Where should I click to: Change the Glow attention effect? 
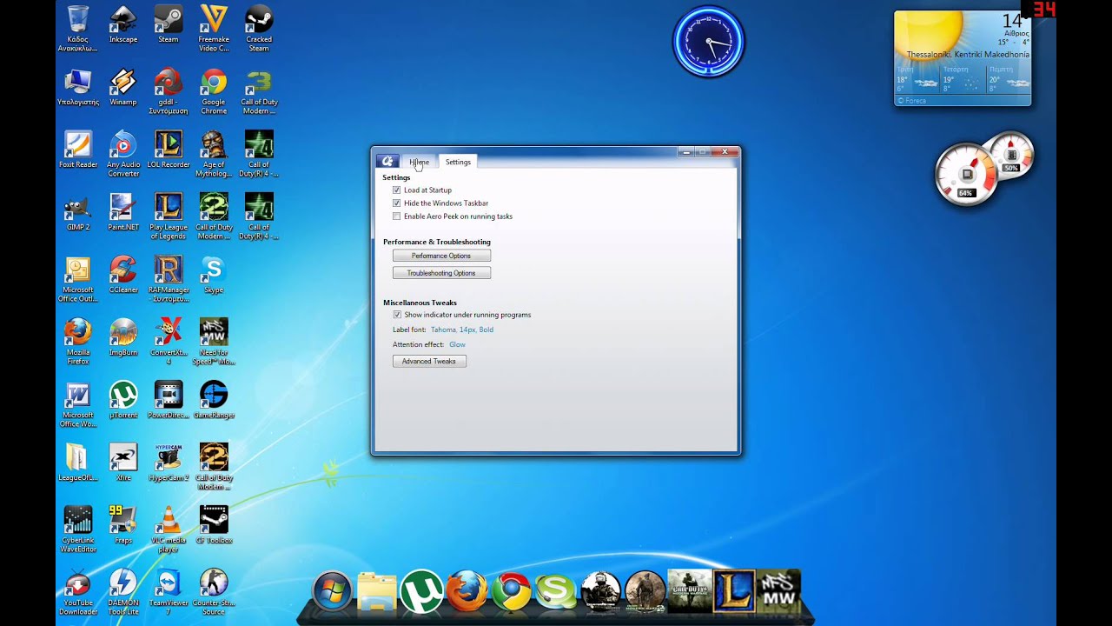pyautogui.click(x=457, y=345)
